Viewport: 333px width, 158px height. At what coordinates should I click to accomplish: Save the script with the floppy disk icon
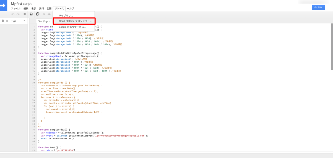tap(31, 14)
